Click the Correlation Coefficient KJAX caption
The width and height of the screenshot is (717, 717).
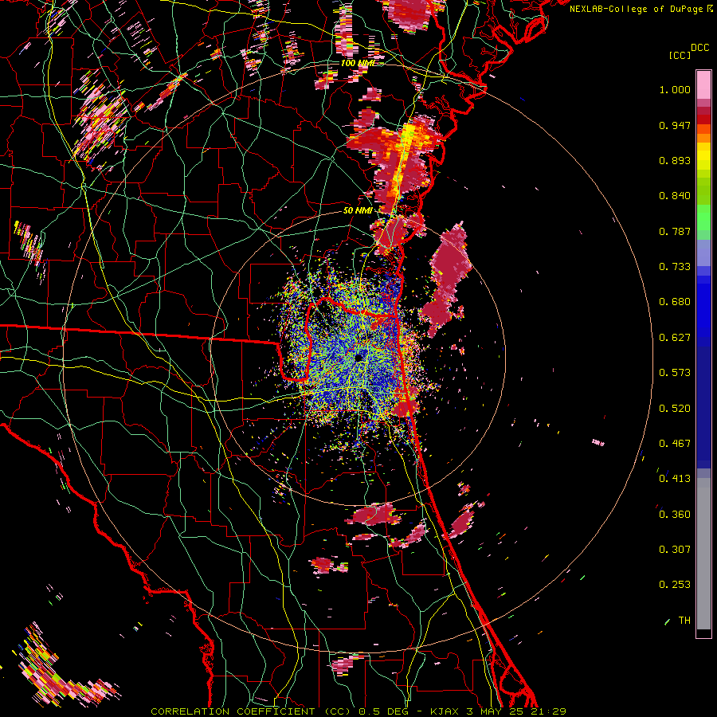click(358, 711)
